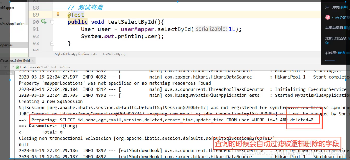Click console line 'Property mapperLocations was not specified'
350x160 pixels.
click(x=115, y=83)
